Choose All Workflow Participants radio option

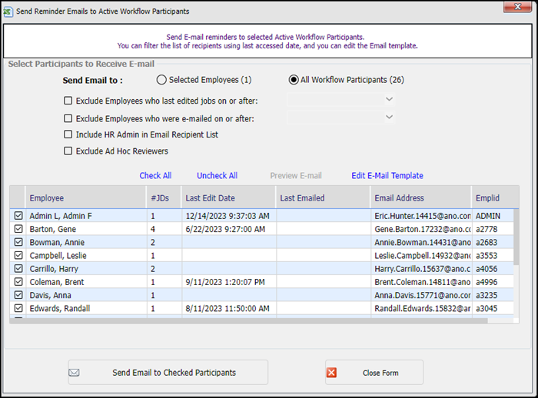[x=294, y=80]
